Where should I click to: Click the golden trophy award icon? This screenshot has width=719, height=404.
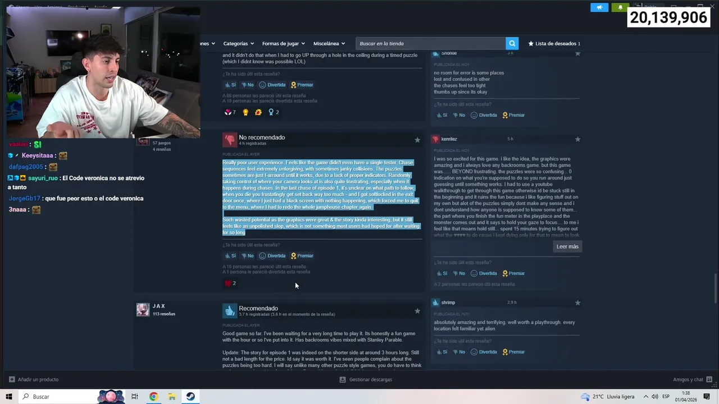(x=245, y=112)
